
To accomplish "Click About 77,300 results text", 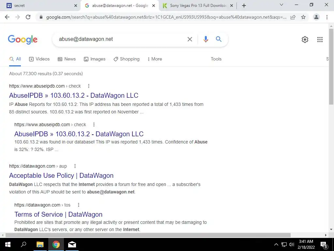I will (46, 74).
